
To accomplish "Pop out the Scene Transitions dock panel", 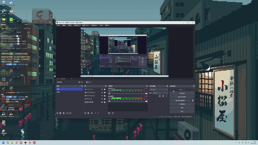I will click(x=167, y=86).
